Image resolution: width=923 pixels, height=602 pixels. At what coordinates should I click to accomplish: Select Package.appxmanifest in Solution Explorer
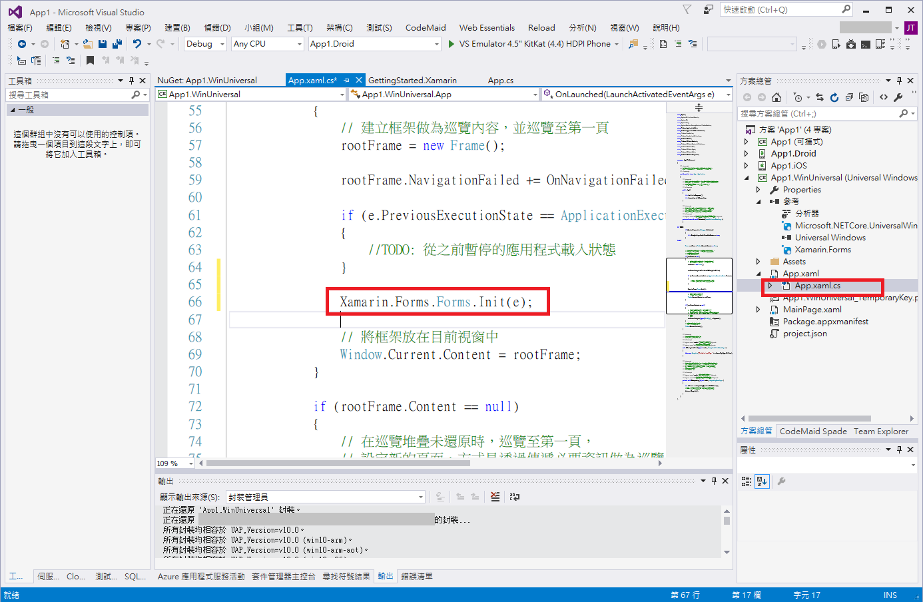point(826,322)
